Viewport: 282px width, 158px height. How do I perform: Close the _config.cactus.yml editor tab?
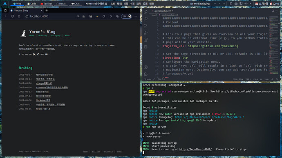pyautogui.click(x=172, y=11)
